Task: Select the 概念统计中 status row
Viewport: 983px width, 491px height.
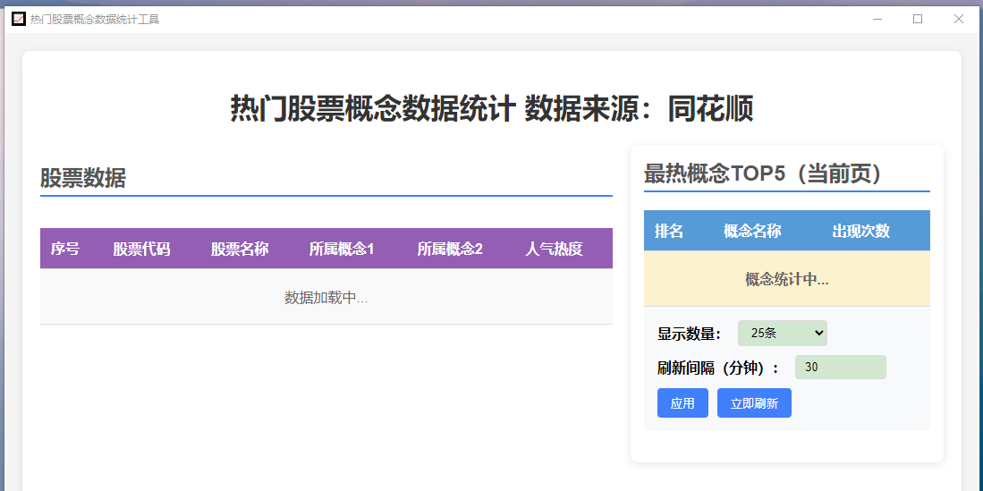Action: [x=786, y=279]
